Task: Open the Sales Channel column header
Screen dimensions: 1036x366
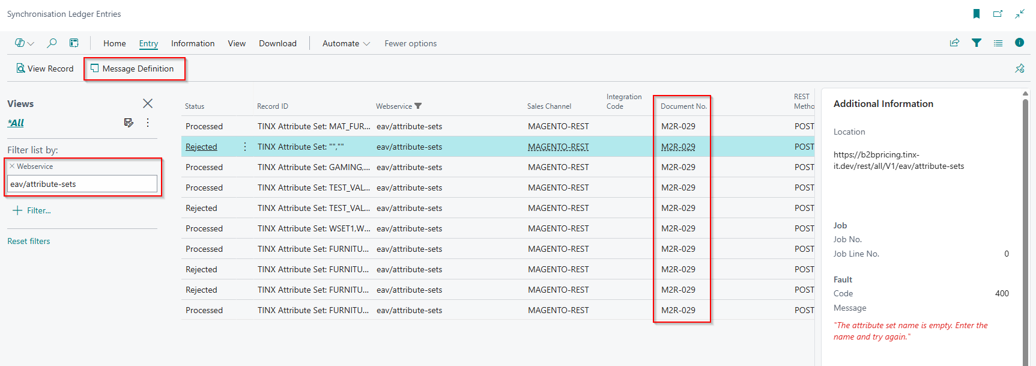Action: click(549, 106)
